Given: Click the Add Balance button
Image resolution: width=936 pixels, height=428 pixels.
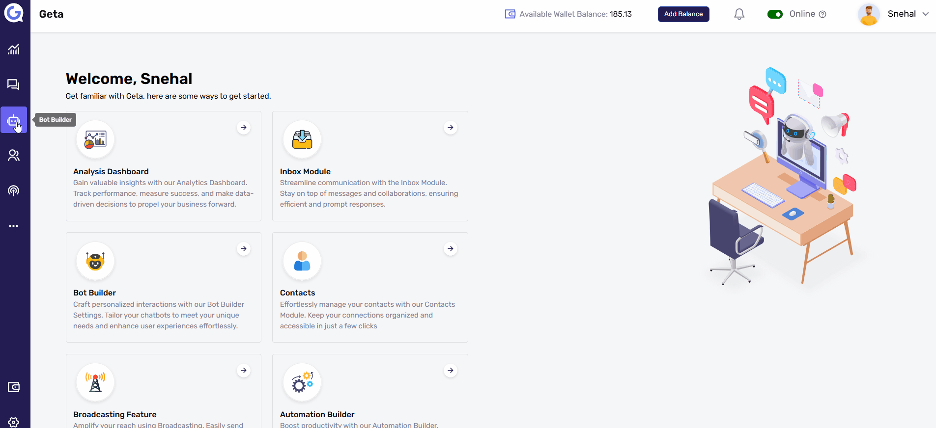Looking at the screenshot, I should (x=683, y=14).
